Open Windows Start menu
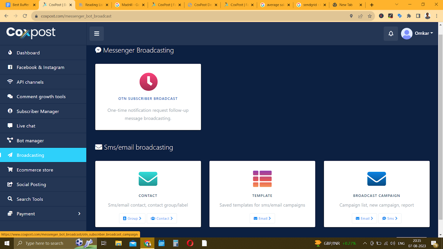 point(7,243)
